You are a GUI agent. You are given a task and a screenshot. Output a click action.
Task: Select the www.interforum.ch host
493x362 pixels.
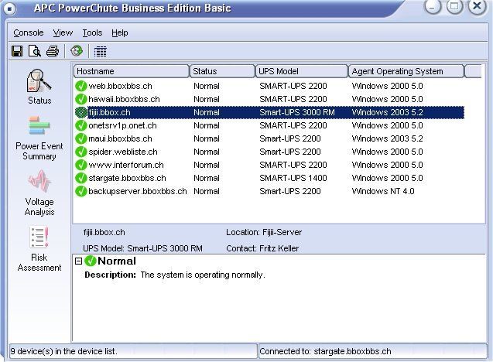(126, 165)
